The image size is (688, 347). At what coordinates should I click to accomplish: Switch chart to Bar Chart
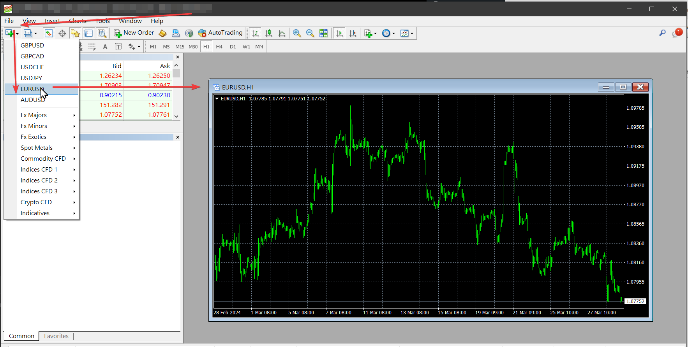coord(255,33)
